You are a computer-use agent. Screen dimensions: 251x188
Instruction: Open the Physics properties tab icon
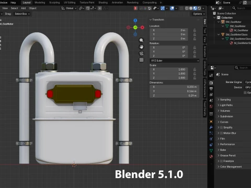click(x=211, y=139)
